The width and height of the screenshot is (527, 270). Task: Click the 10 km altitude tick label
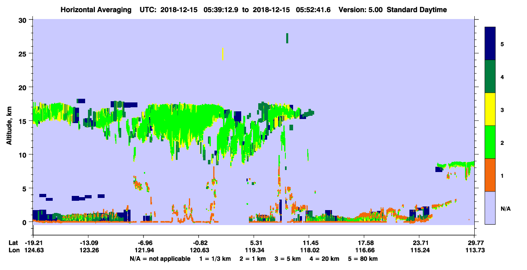(x=24, y=155)
